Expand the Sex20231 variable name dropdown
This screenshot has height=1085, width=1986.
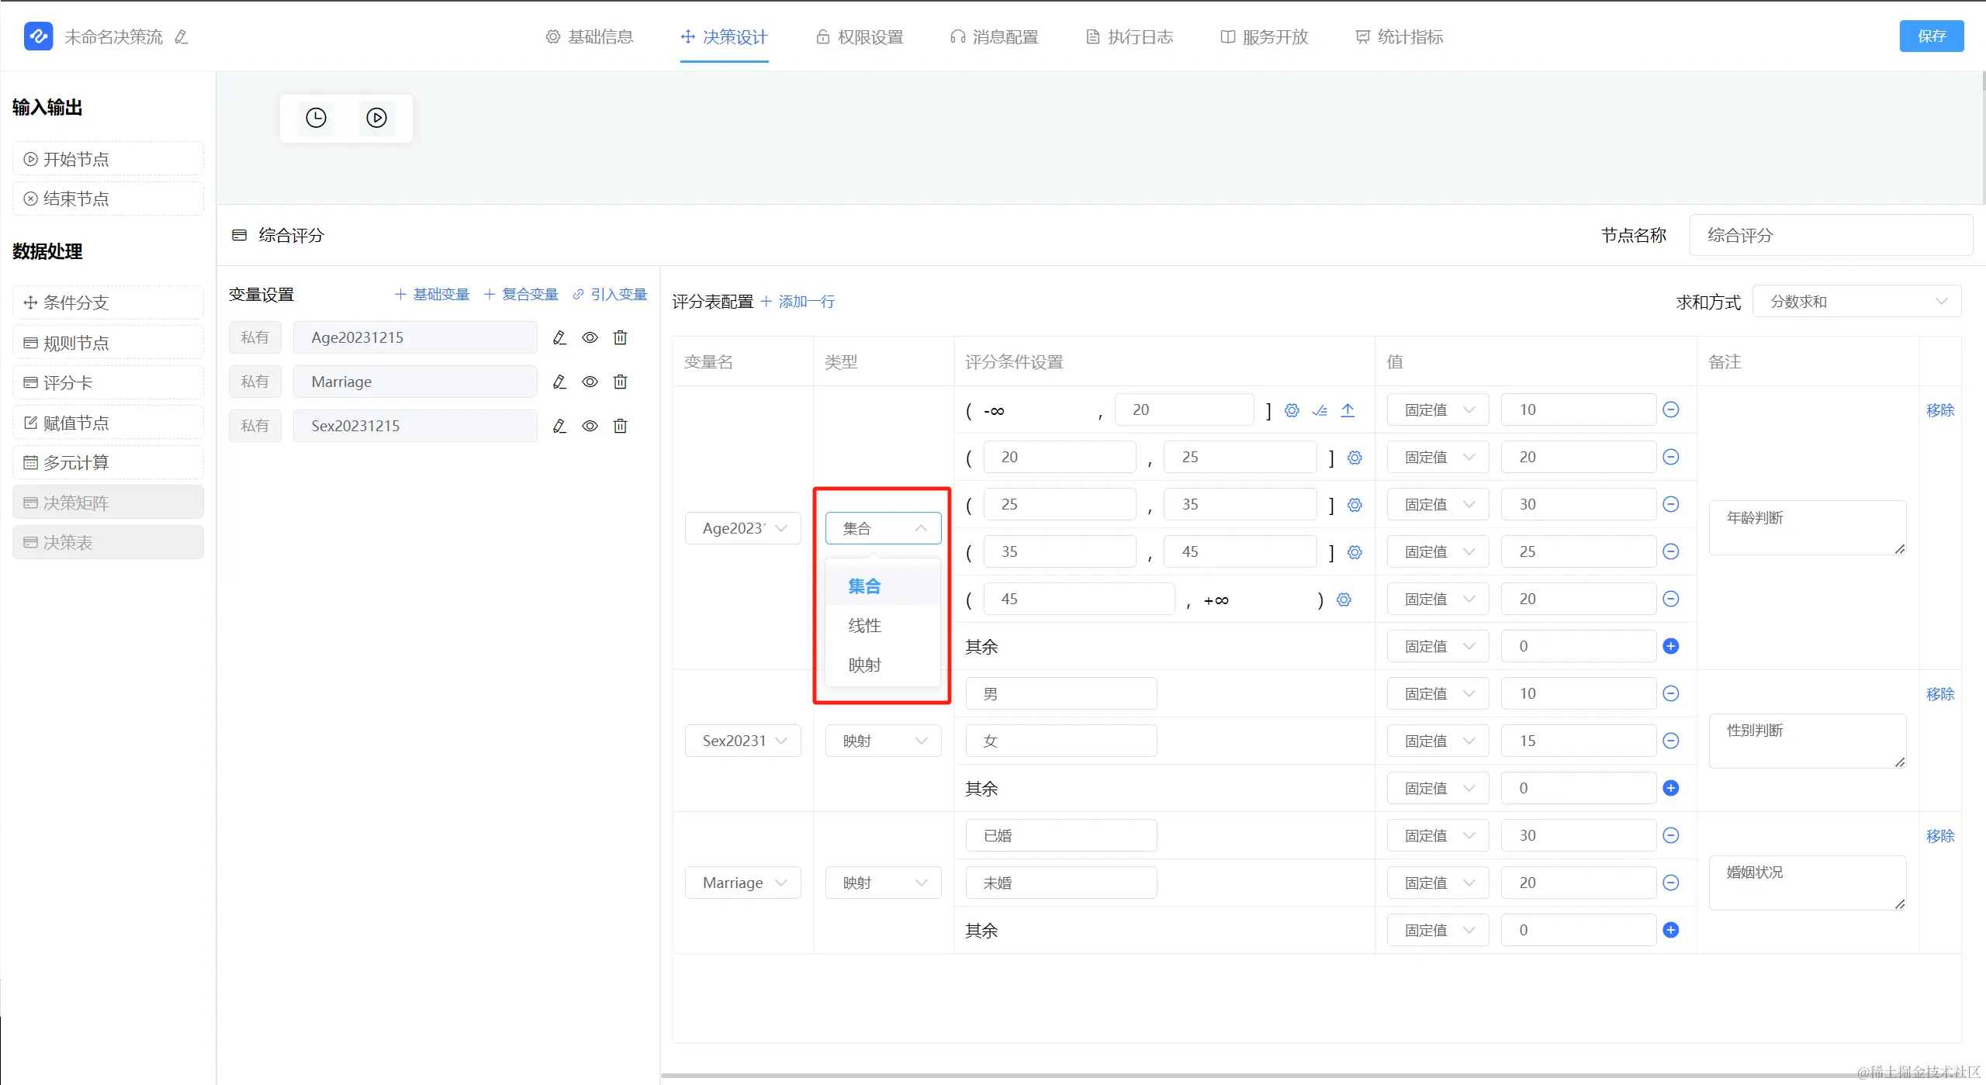tap(742, 741)
